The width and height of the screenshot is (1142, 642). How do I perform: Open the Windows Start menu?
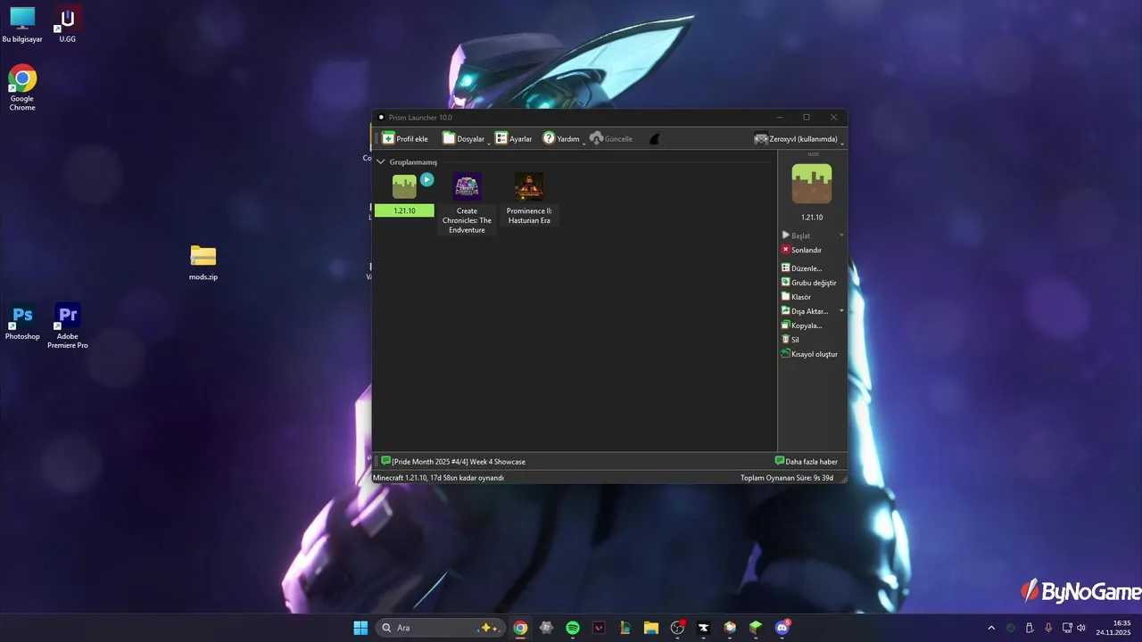tap(360, 628)
